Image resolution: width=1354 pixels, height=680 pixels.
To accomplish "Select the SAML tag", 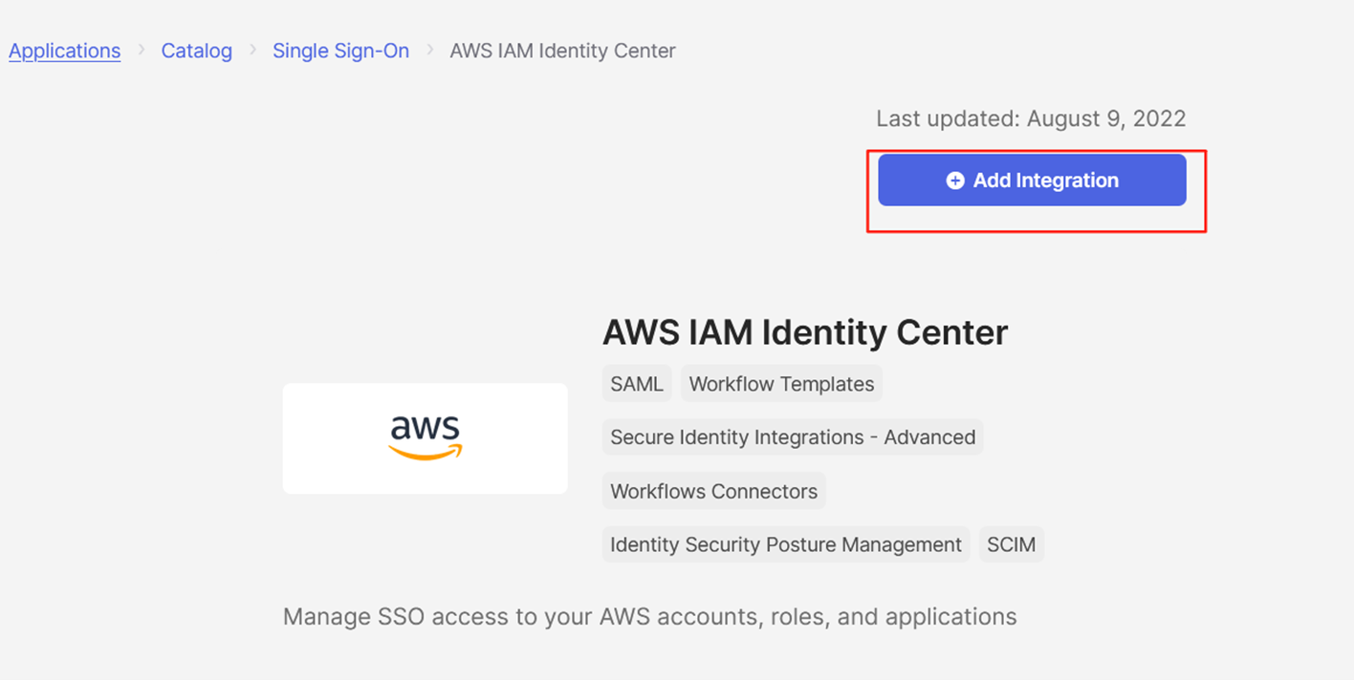I will 637,384.
